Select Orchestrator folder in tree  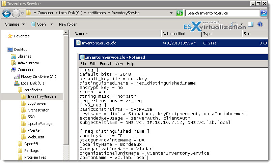38,110
